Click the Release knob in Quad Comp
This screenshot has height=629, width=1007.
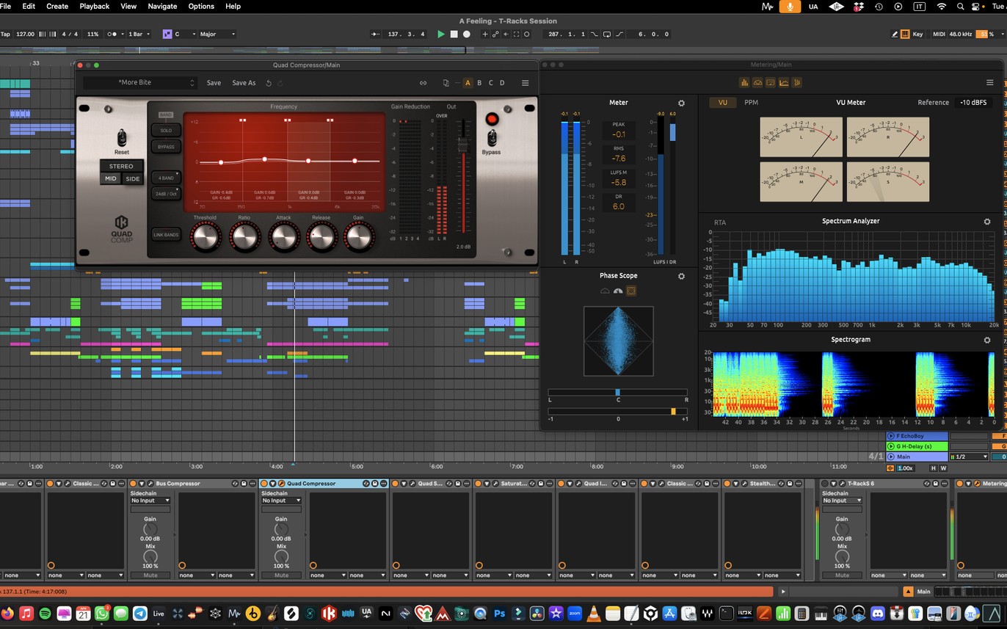pos(321,237)
